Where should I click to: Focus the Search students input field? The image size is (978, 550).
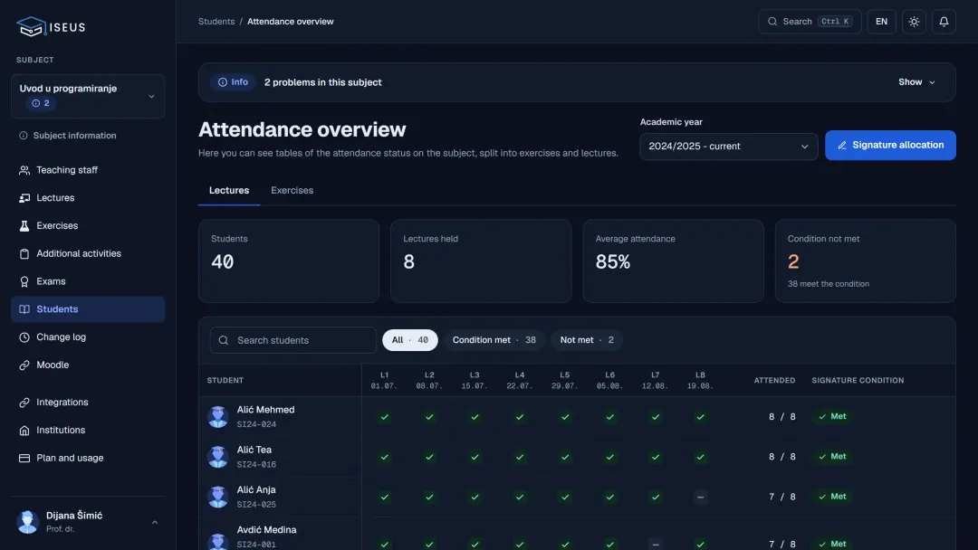click(293, 340)
